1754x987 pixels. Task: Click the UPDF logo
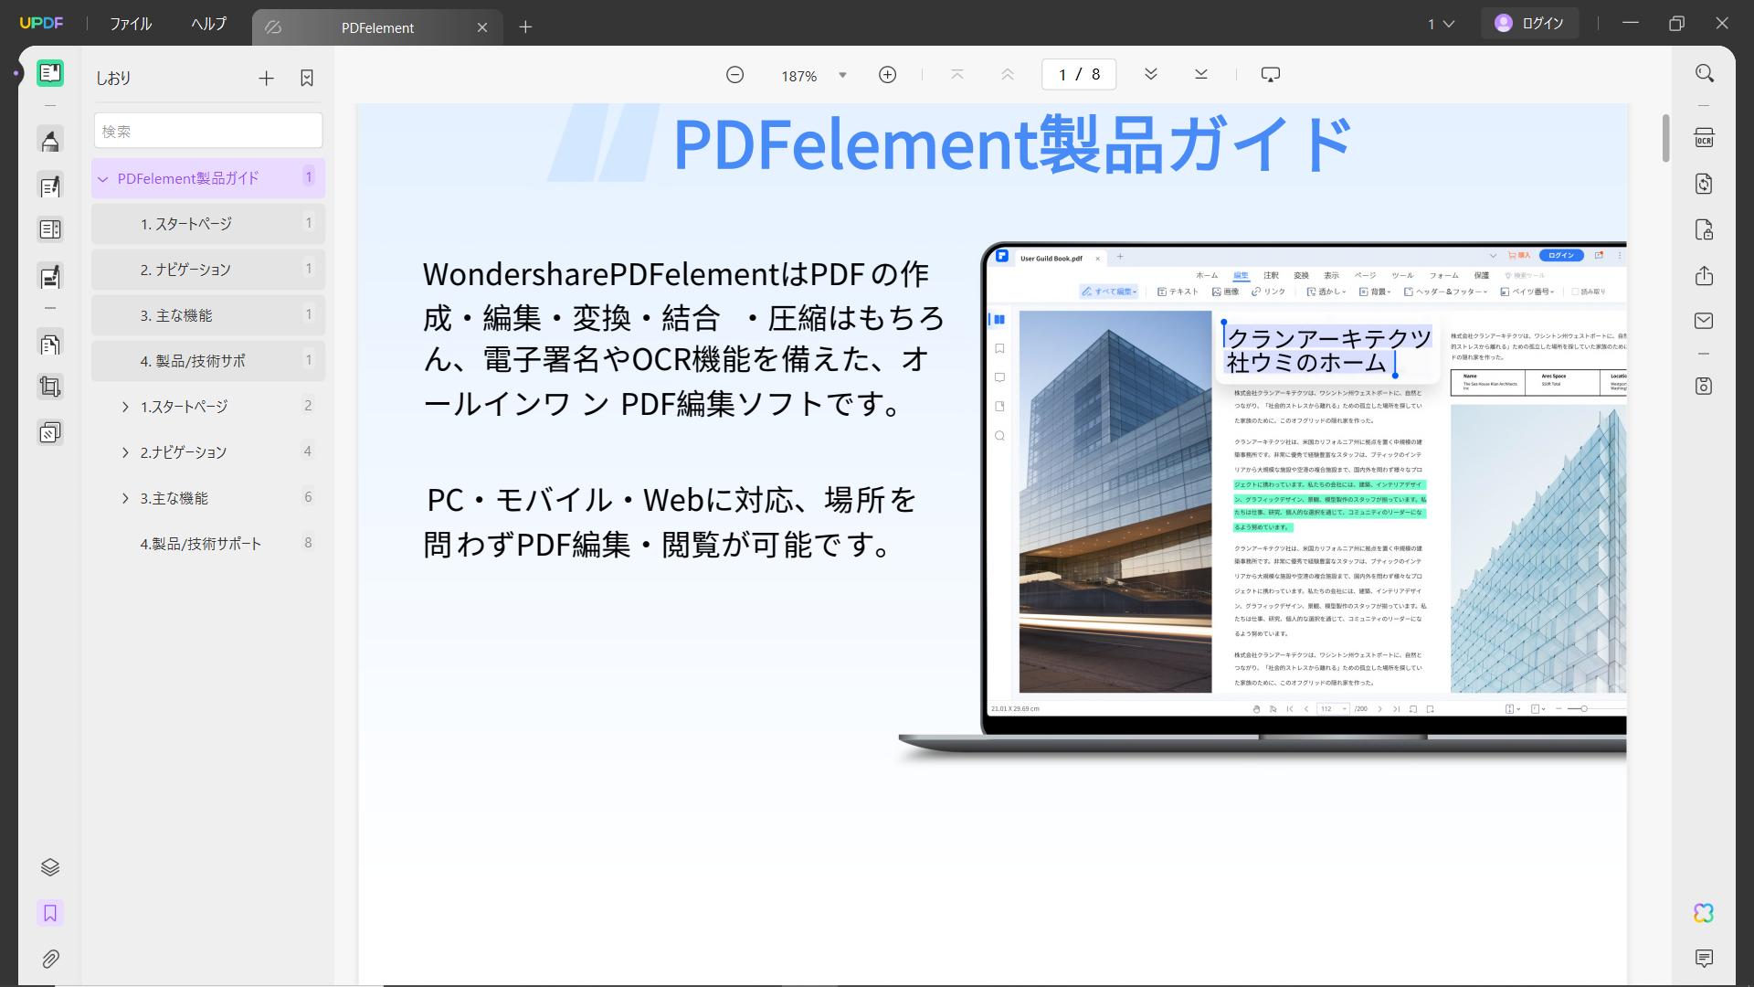[41, 24]
